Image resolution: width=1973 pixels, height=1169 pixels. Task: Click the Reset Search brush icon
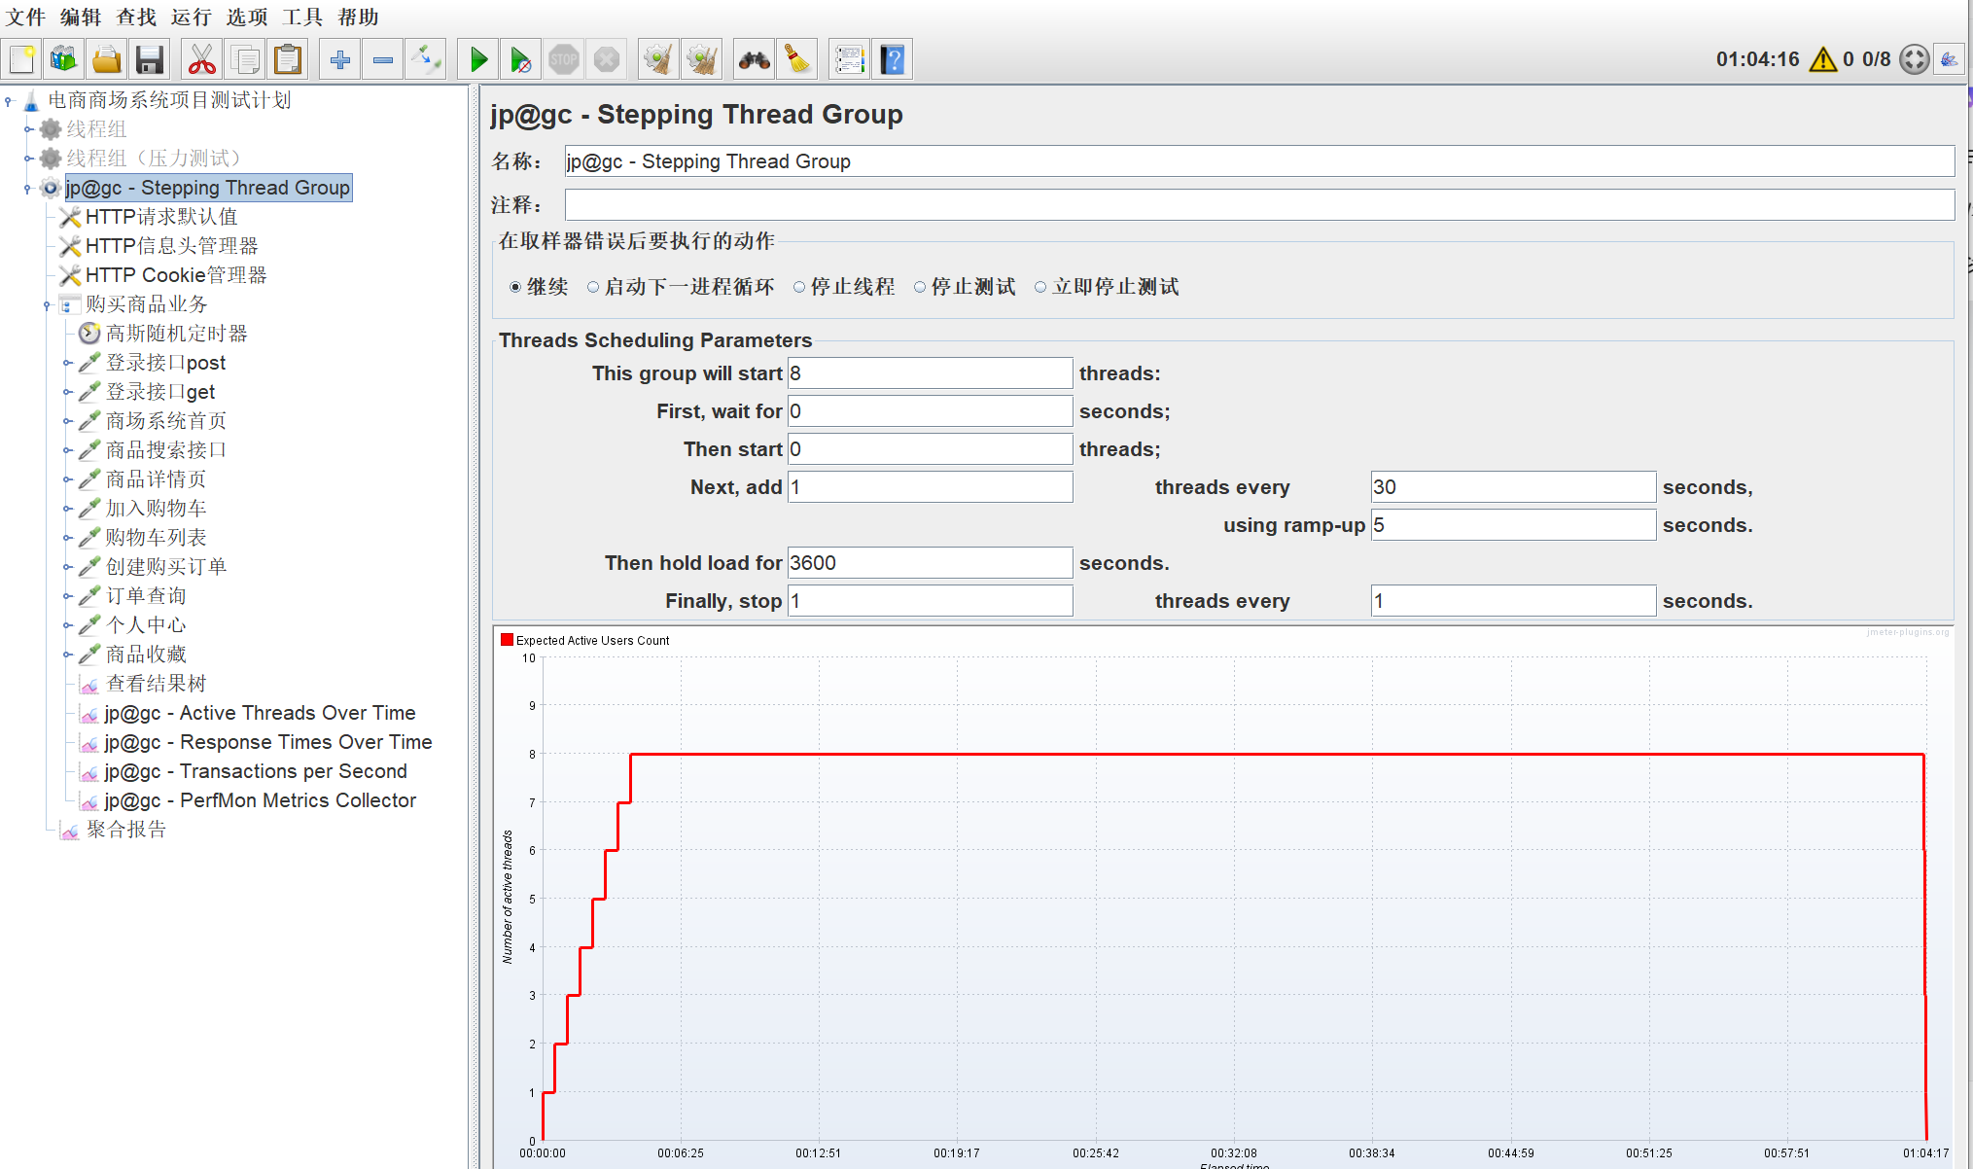coord(797,59)
